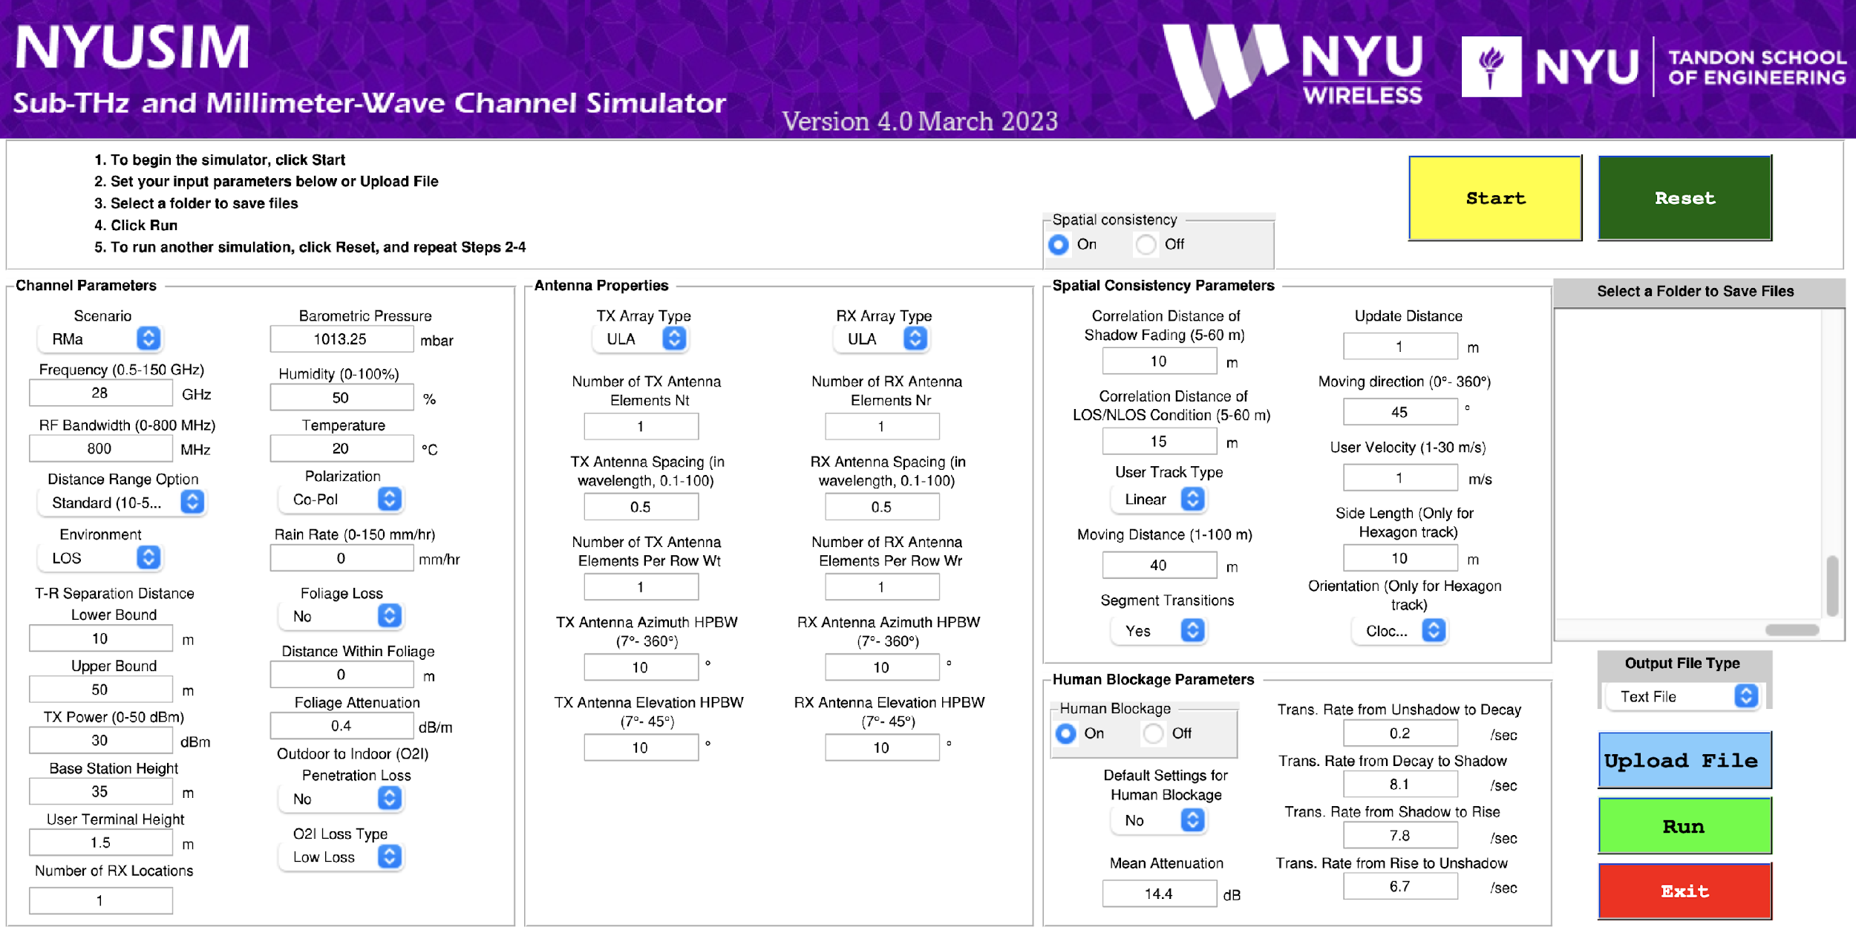This screenshot has height=936, width=1856.
Task: Open RX Array Type ULA dropdown
Action: (x=915, y=338)
